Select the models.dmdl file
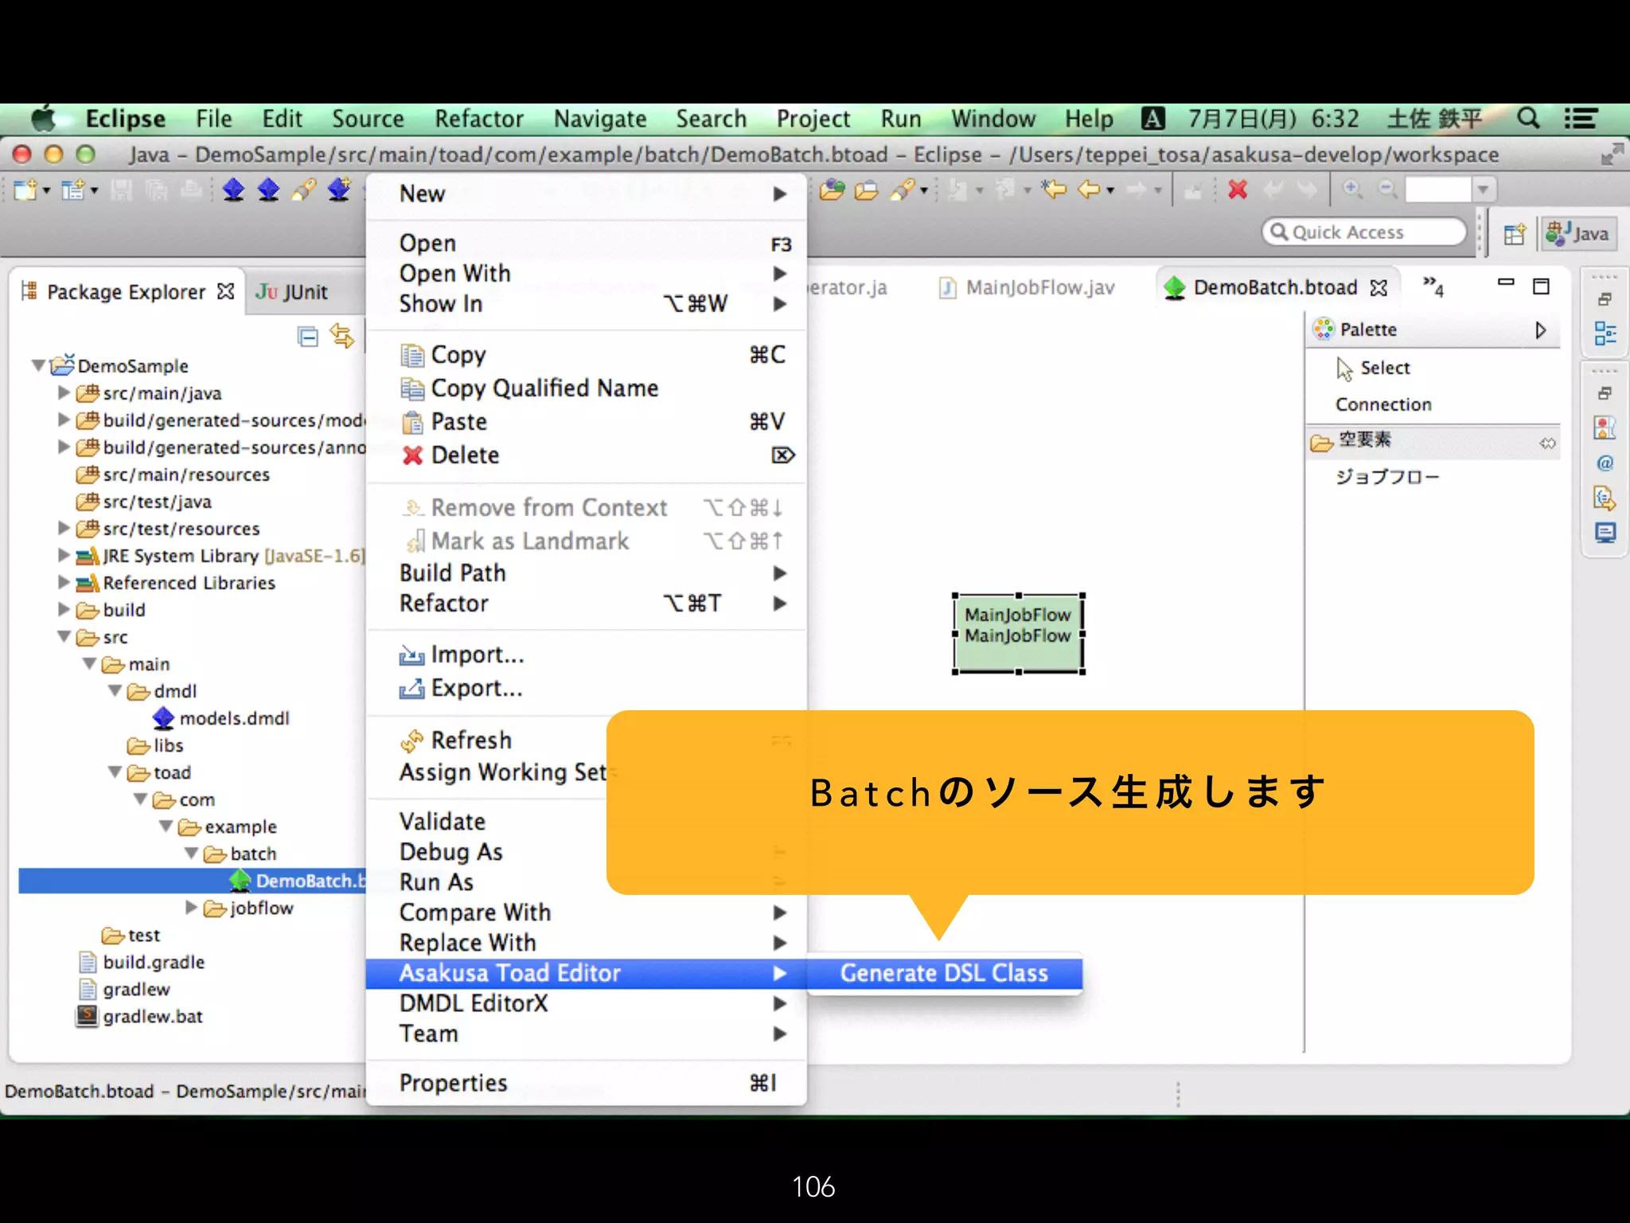The height and width of the screenshot is (1223, 1630). [x=221, y=718]
